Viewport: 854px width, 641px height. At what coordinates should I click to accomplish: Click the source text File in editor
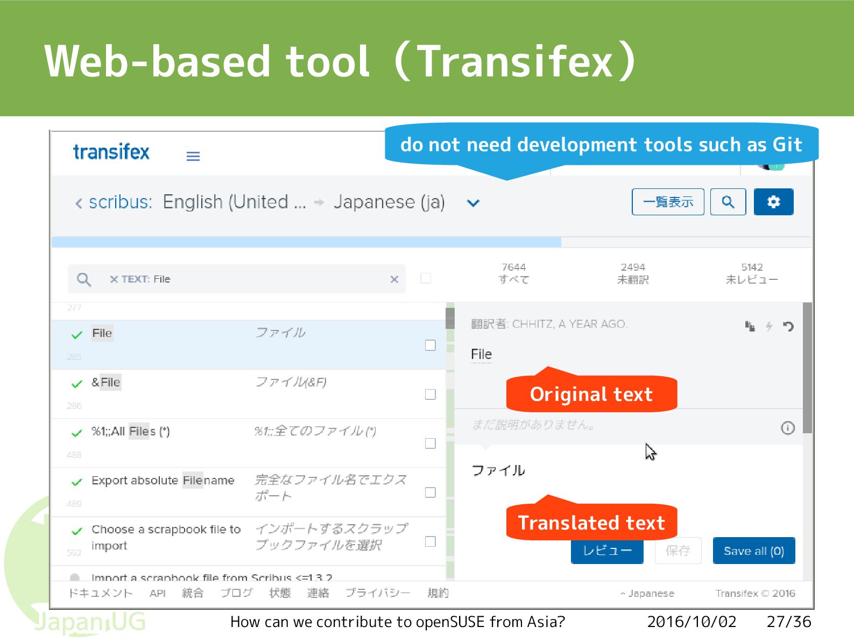click(x=481, y=354)
